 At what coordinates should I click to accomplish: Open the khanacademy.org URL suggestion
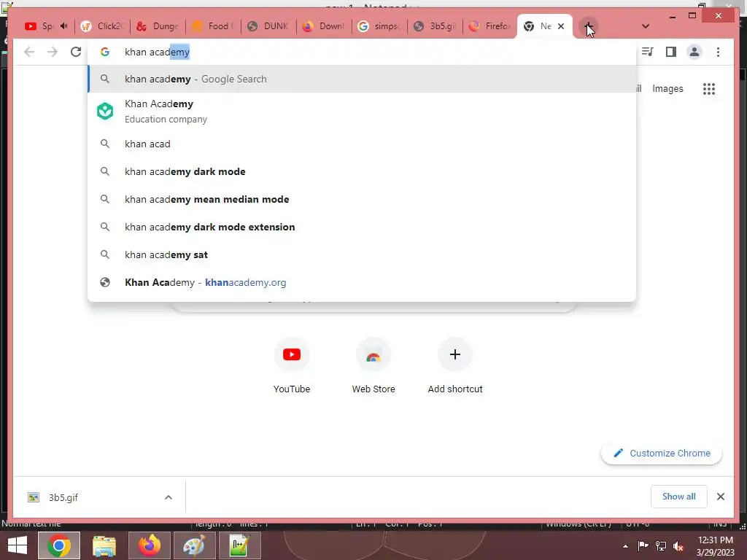pyautogui.click(x=362, y=282)
